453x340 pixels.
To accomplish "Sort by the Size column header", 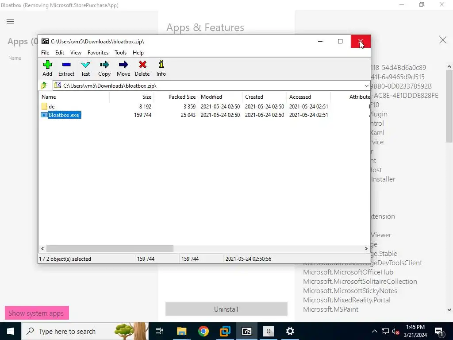I will (132, 97).
